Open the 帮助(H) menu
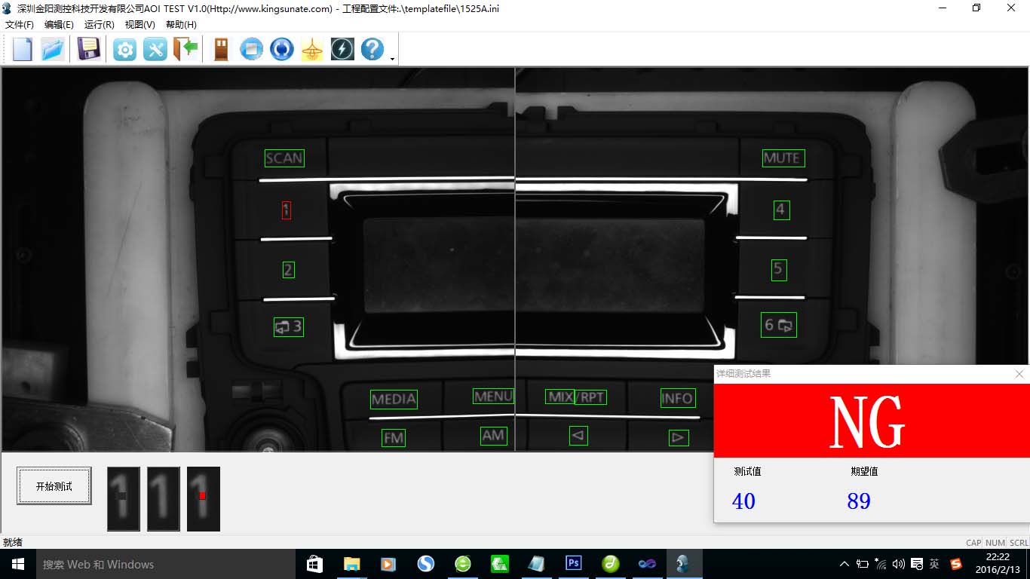Image resolution: width=1030 pixels, height=579 pixels. point(181,25)
